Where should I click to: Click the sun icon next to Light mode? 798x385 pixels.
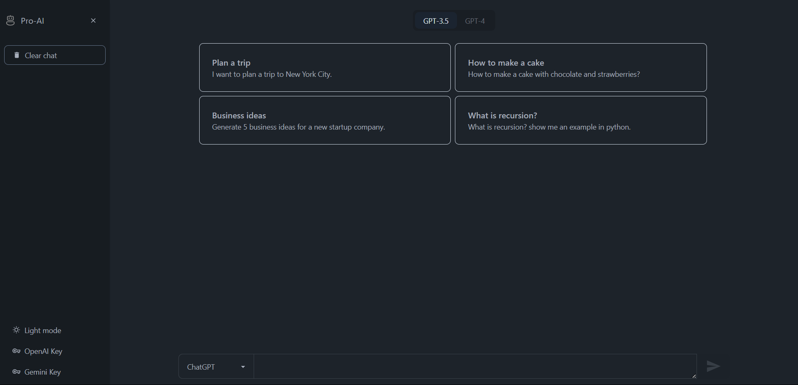point(16,330)
